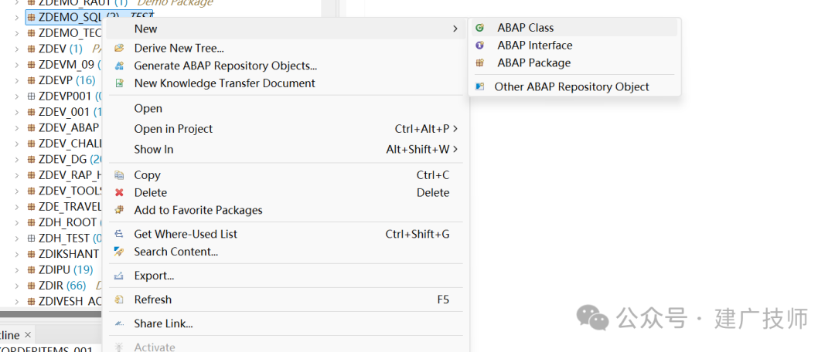
Task: Select Generate ABAP Repository Objects entry
Action: [225, 66]
